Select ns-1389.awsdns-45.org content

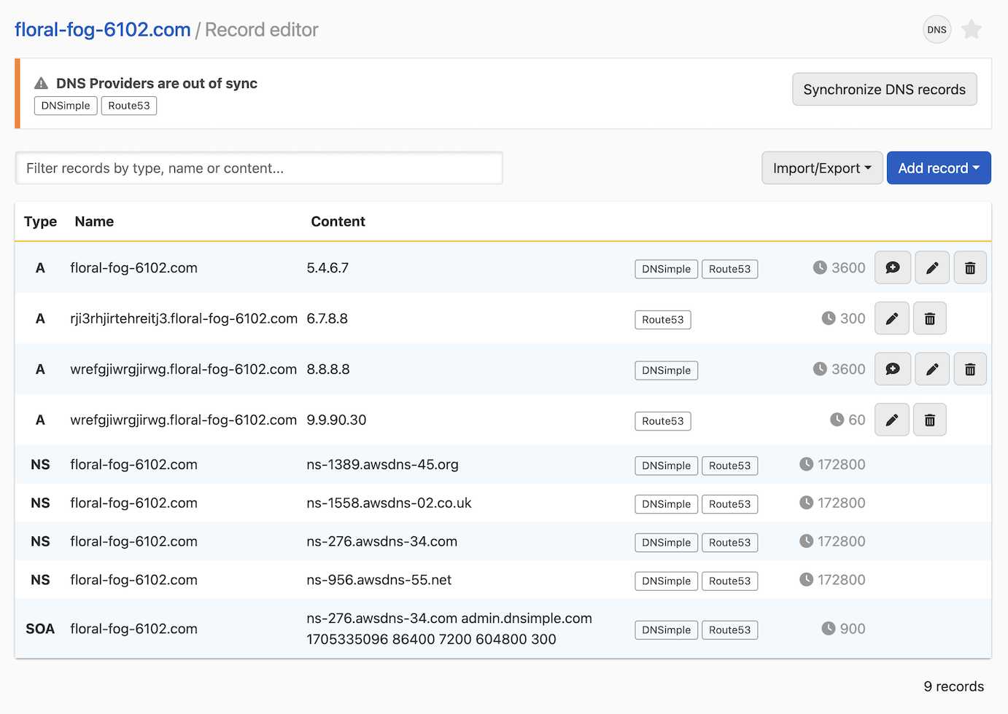point(382,464)
